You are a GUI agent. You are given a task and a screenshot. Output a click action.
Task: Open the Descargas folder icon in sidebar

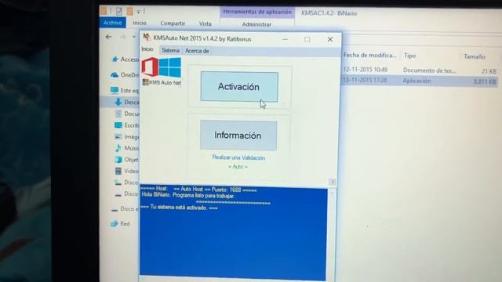118,102
